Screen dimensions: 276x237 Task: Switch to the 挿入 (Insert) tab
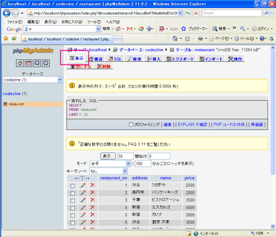coord(154,59)
